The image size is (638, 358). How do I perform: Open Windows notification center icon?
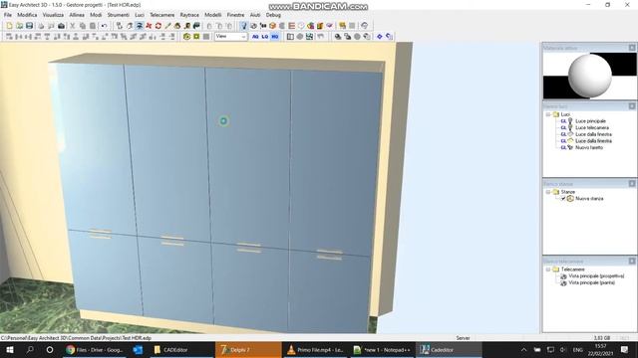point(625,349)
